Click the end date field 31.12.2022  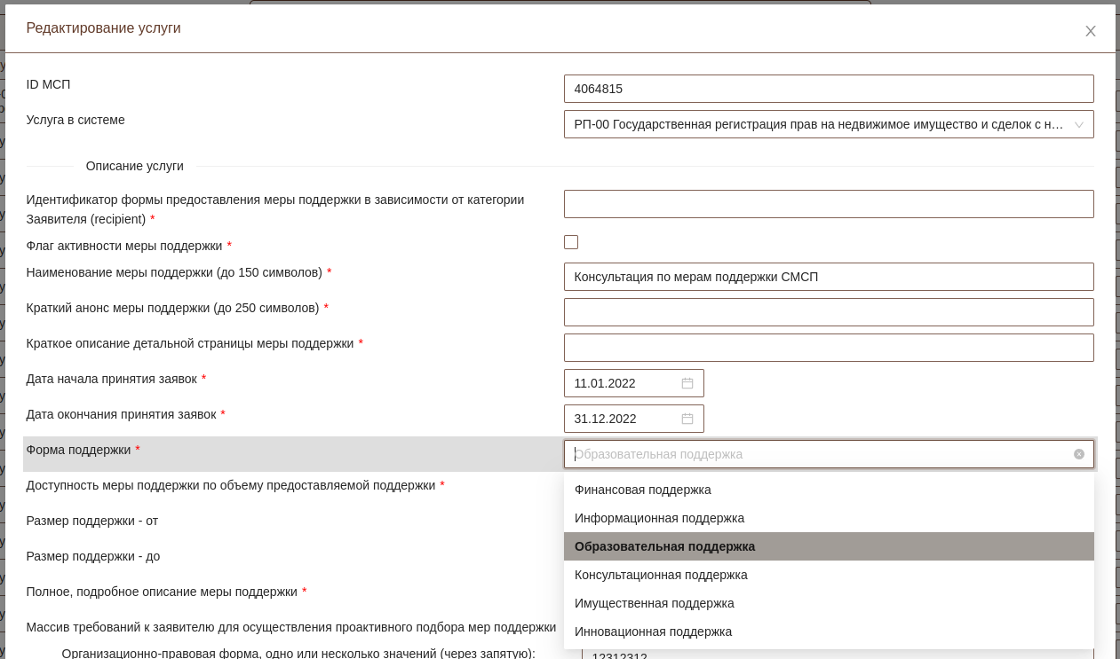(x=622, y=419)
